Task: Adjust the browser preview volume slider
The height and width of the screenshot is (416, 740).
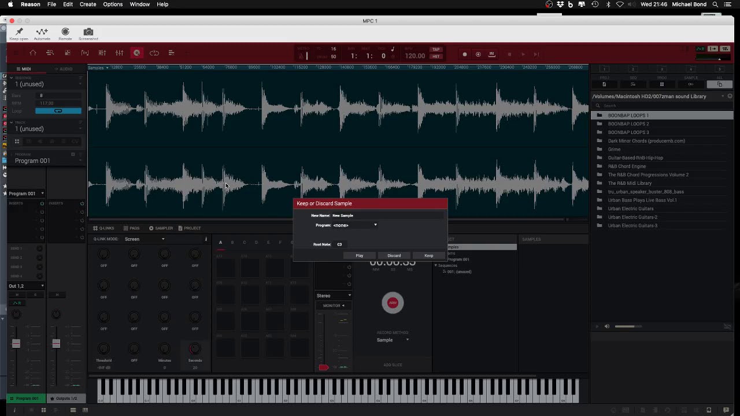Action: click(x=628, y=326)
